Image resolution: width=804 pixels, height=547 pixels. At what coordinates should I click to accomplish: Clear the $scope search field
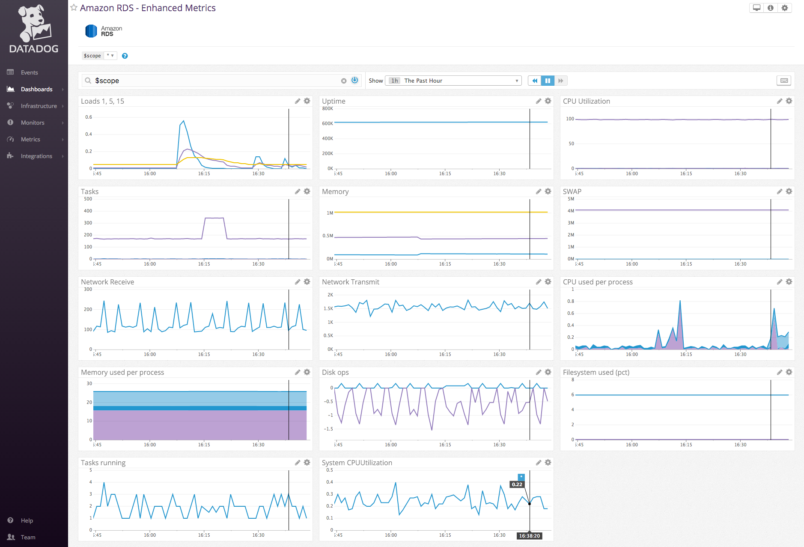pyautogui.click(x=344, y=80)
